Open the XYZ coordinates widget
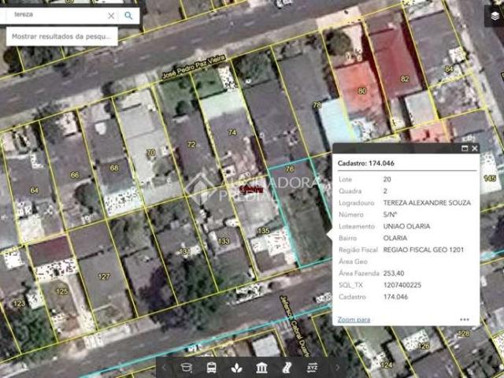504x378 pixels. [312, 368]
